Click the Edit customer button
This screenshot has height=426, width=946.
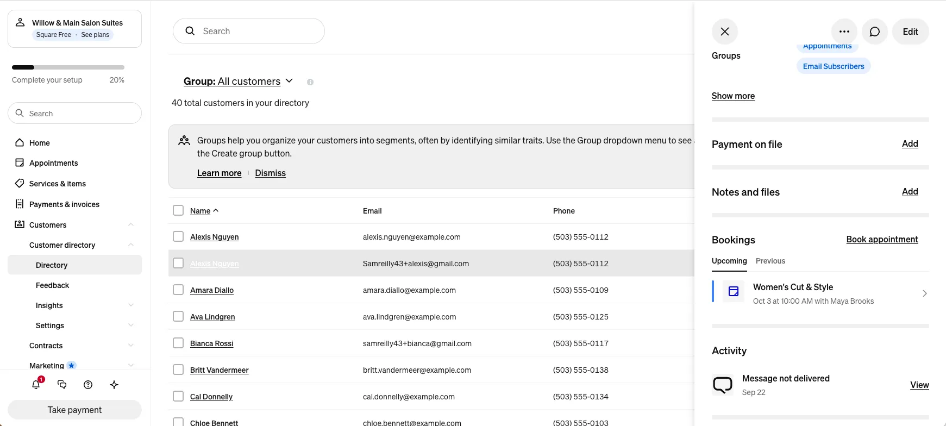click(911, 32)
